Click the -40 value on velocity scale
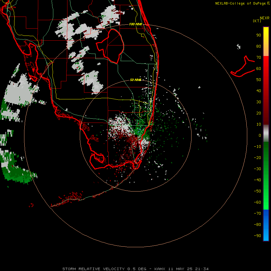The image size is (271, 271). 257,180
